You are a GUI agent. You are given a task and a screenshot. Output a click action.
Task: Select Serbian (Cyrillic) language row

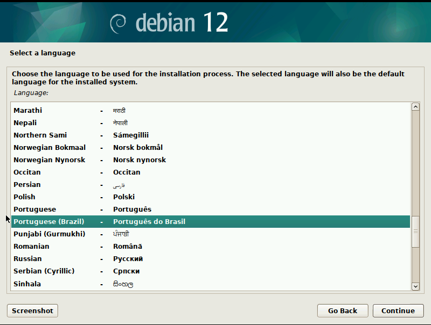[211, 271]
